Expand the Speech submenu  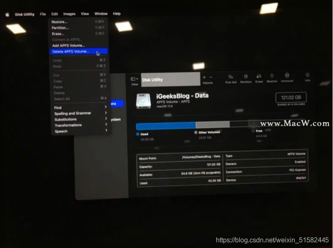[81, 131]
